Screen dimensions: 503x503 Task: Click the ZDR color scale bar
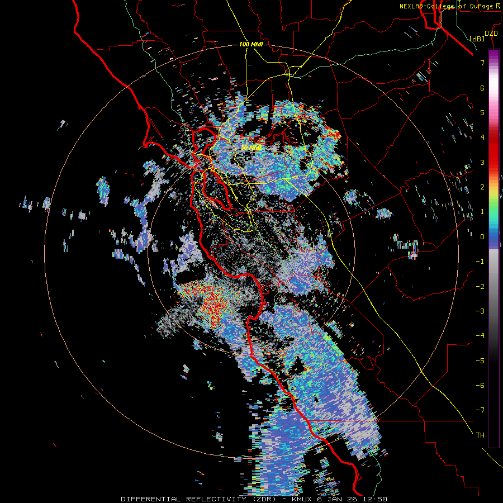[493, 248]
